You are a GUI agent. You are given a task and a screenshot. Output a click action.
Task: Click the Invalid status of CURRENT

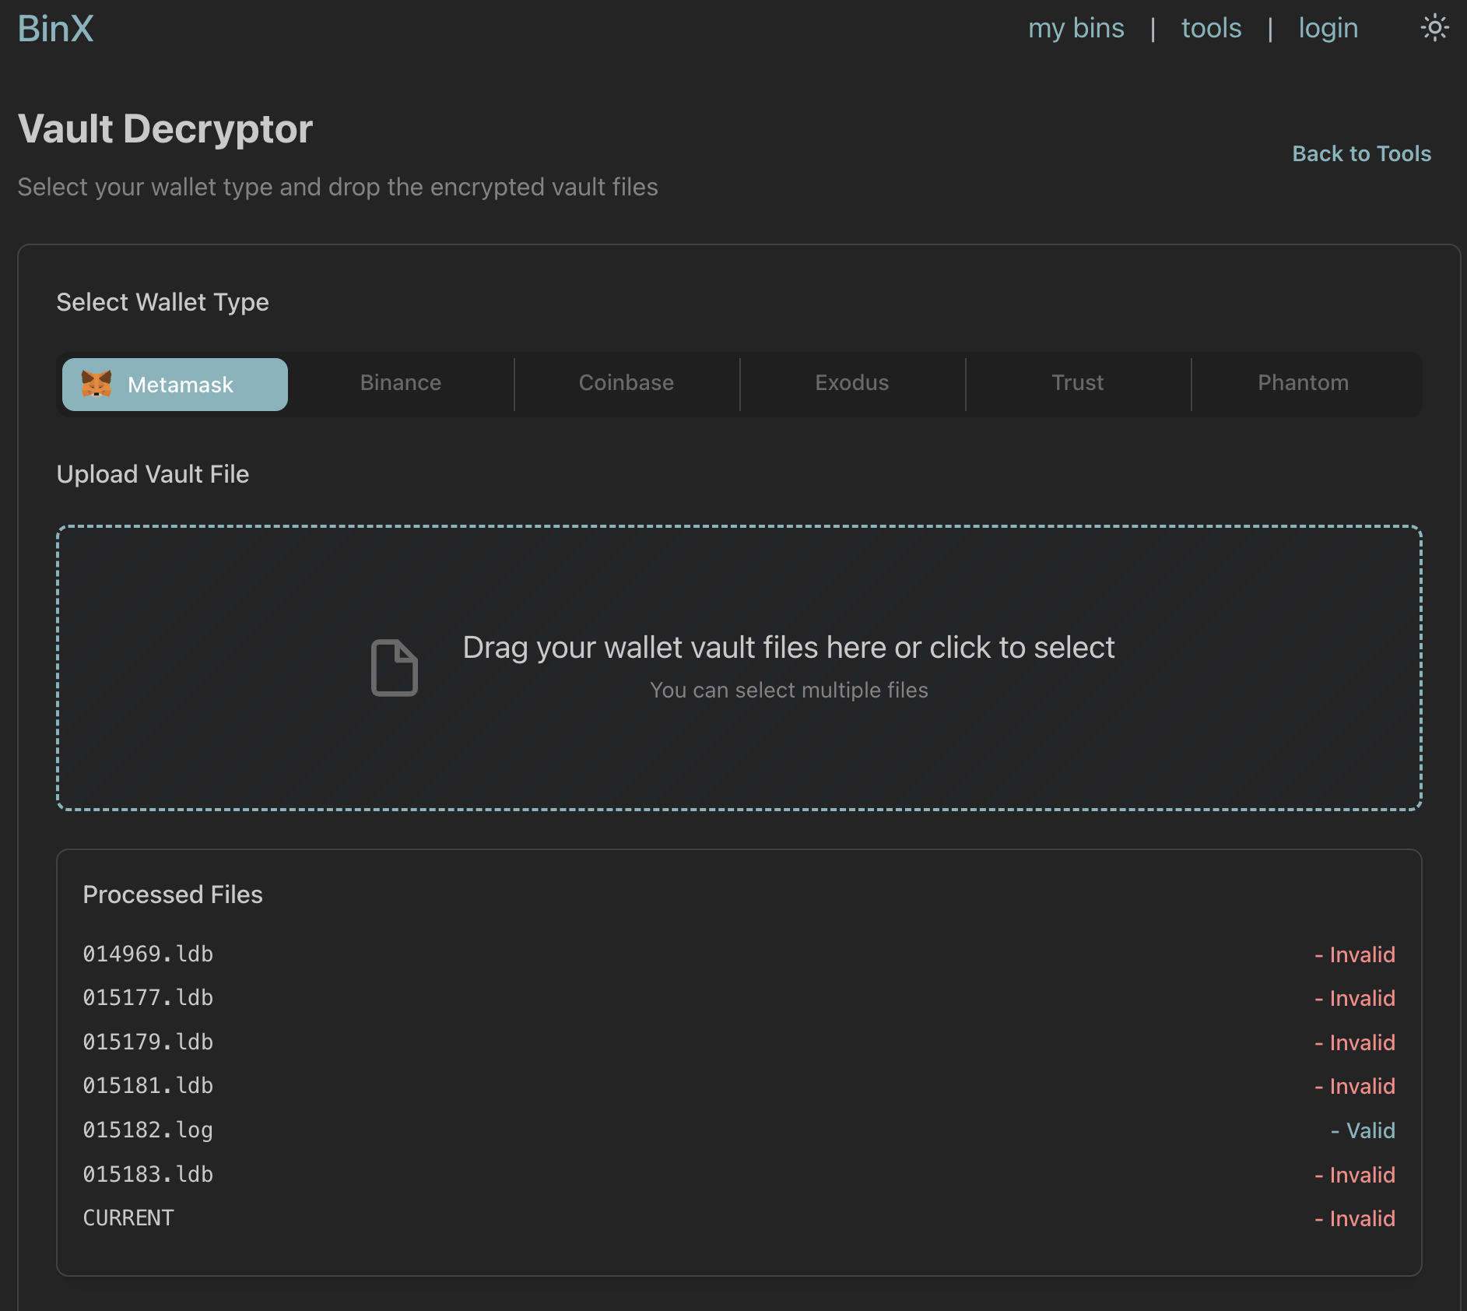1355,1218
